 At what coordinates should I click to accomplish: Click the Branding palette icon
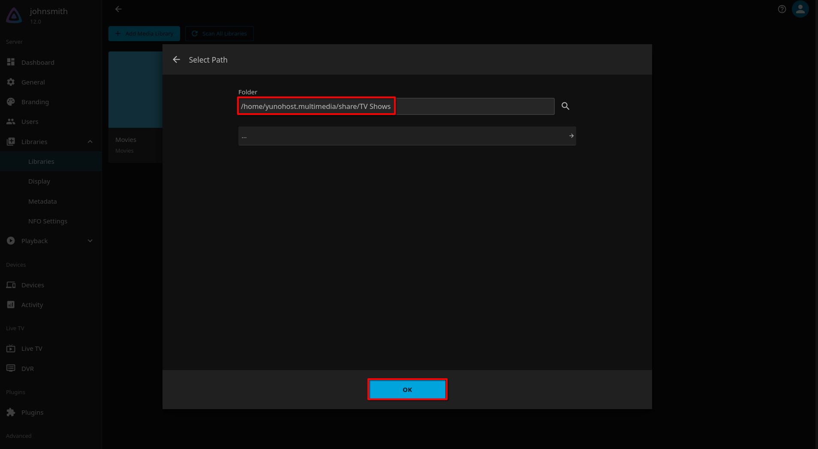coord(11,102)
